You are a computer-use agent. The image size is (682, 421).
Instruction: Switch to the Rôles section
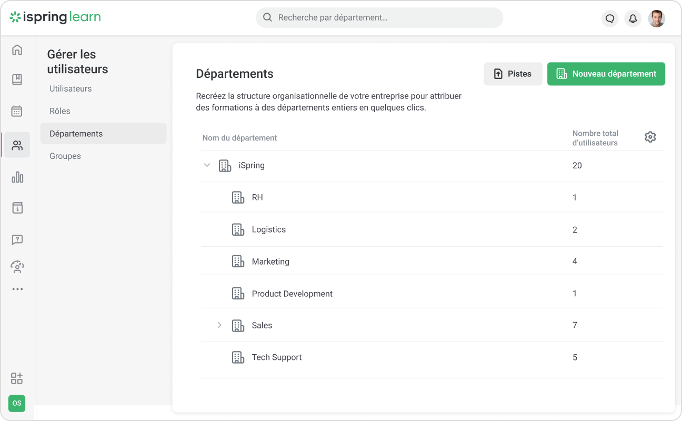[x=60, y=111]
